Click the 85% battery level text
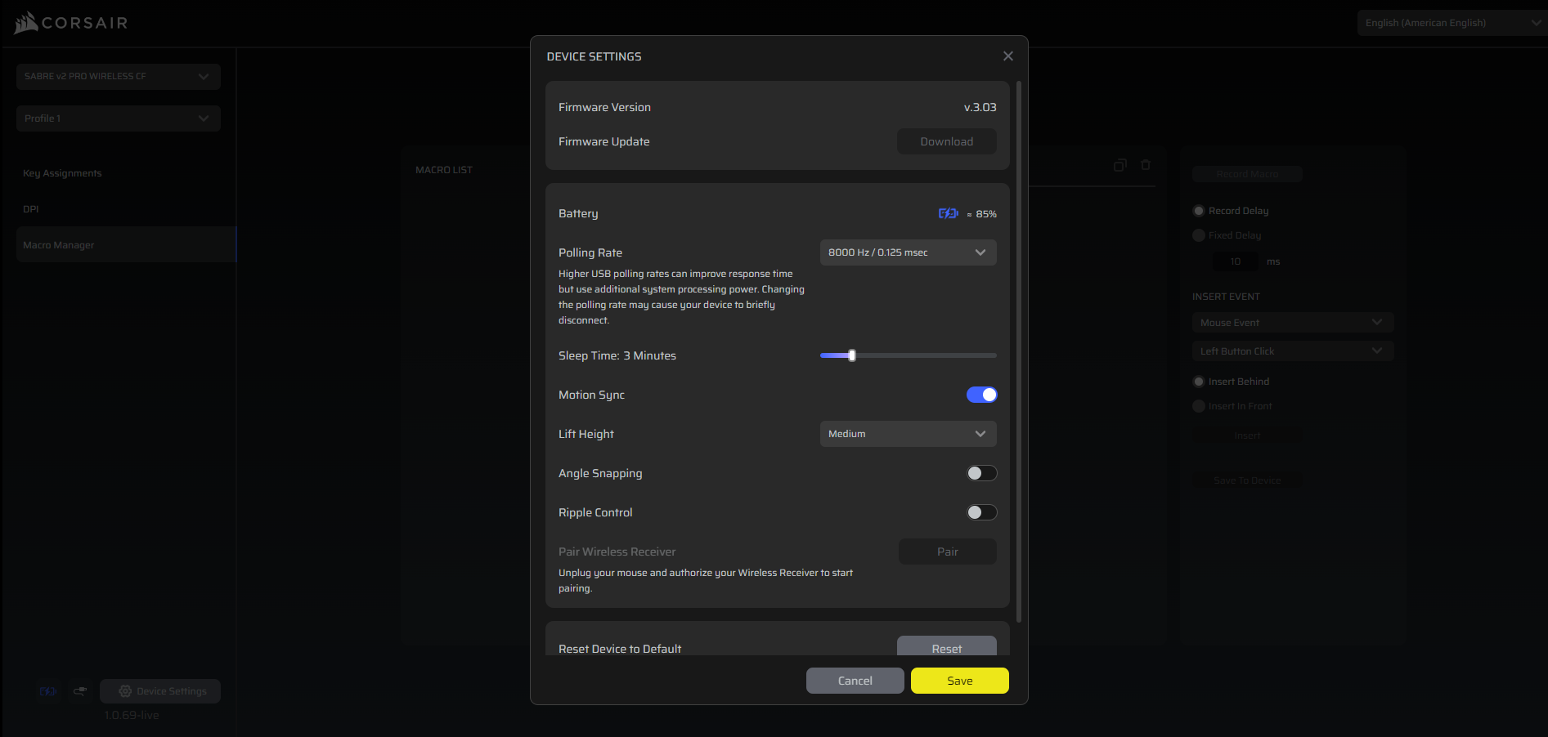Image resolution: width=1548 pixels, height=737 pixels. coord(986,214)
